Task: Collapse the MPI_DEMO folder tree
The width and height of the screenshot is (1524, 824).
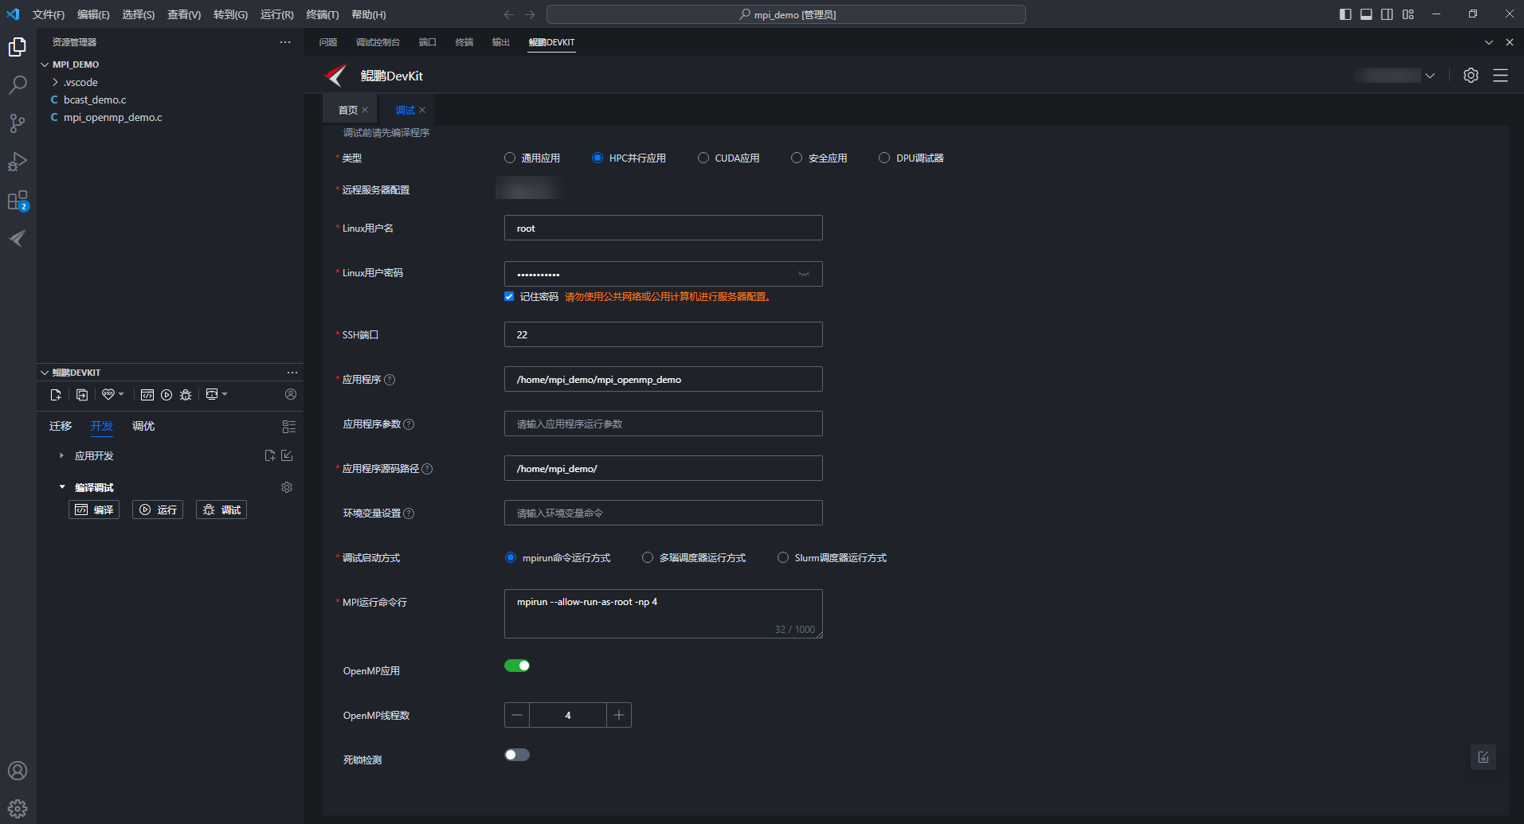Action: pos(45,64)
